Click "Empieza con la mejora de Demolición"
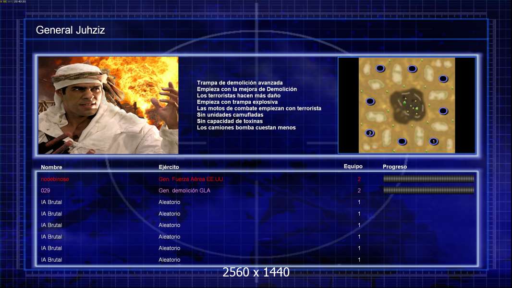 pos(247,89)
